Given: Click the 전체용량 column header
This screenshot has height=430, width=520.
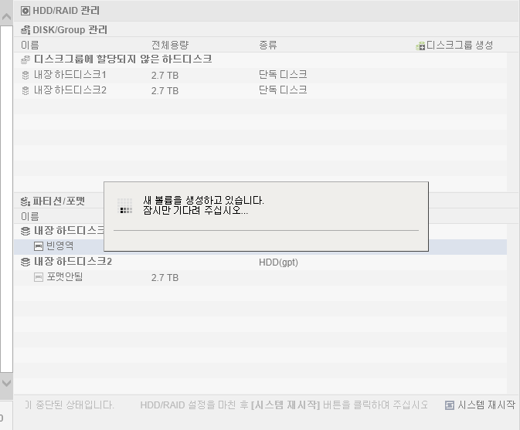Looking at the screenshot, I should click(170, 45).
